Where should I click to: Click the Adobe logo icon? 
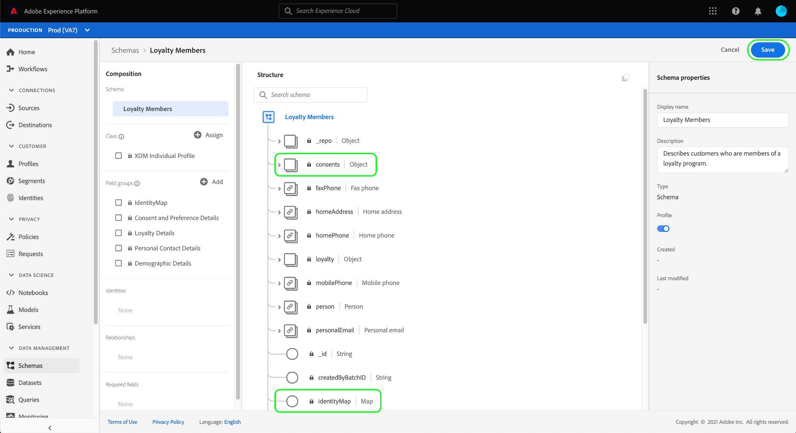(14, 11)
